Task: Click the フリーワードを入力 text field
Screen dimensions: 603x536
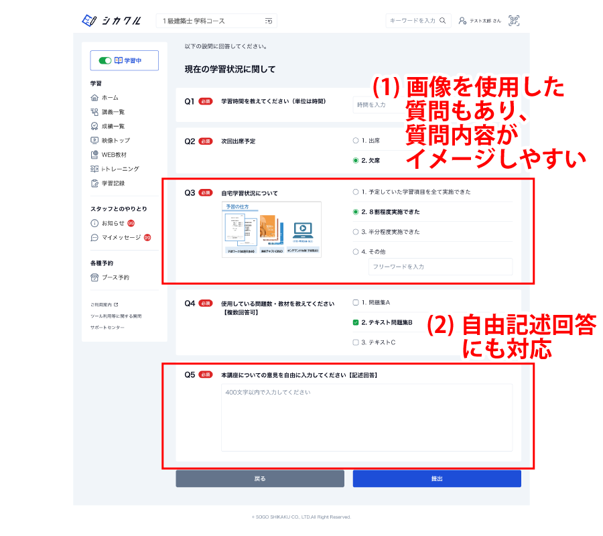Action: click(x=440, y=267)
